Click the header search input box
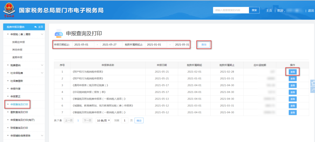 [231, 10]
